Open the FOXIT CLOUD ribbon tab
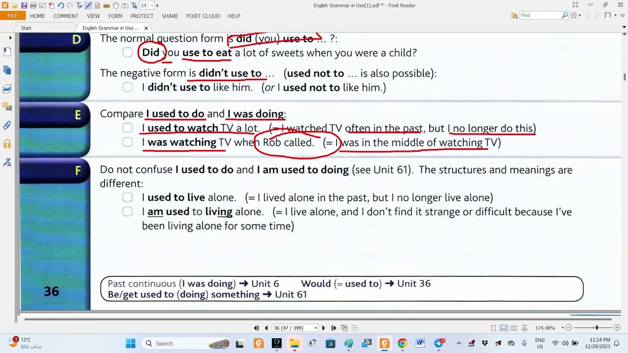 (x=203, y=16)
